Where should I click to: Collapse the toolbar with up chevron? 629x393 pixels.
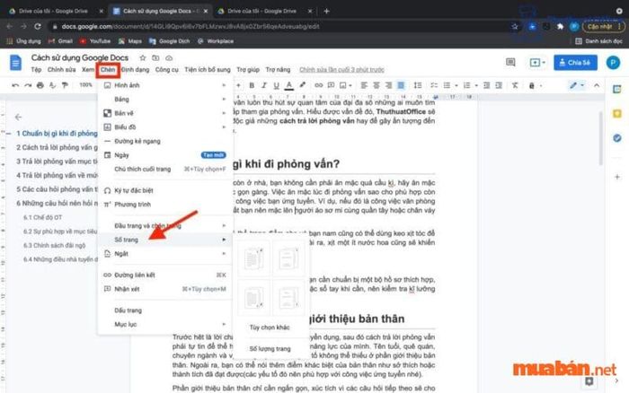(597, 85)
